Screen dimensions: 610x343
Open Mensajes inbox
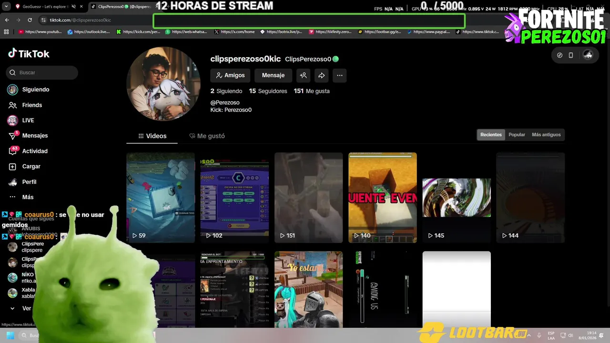[28, 136]
